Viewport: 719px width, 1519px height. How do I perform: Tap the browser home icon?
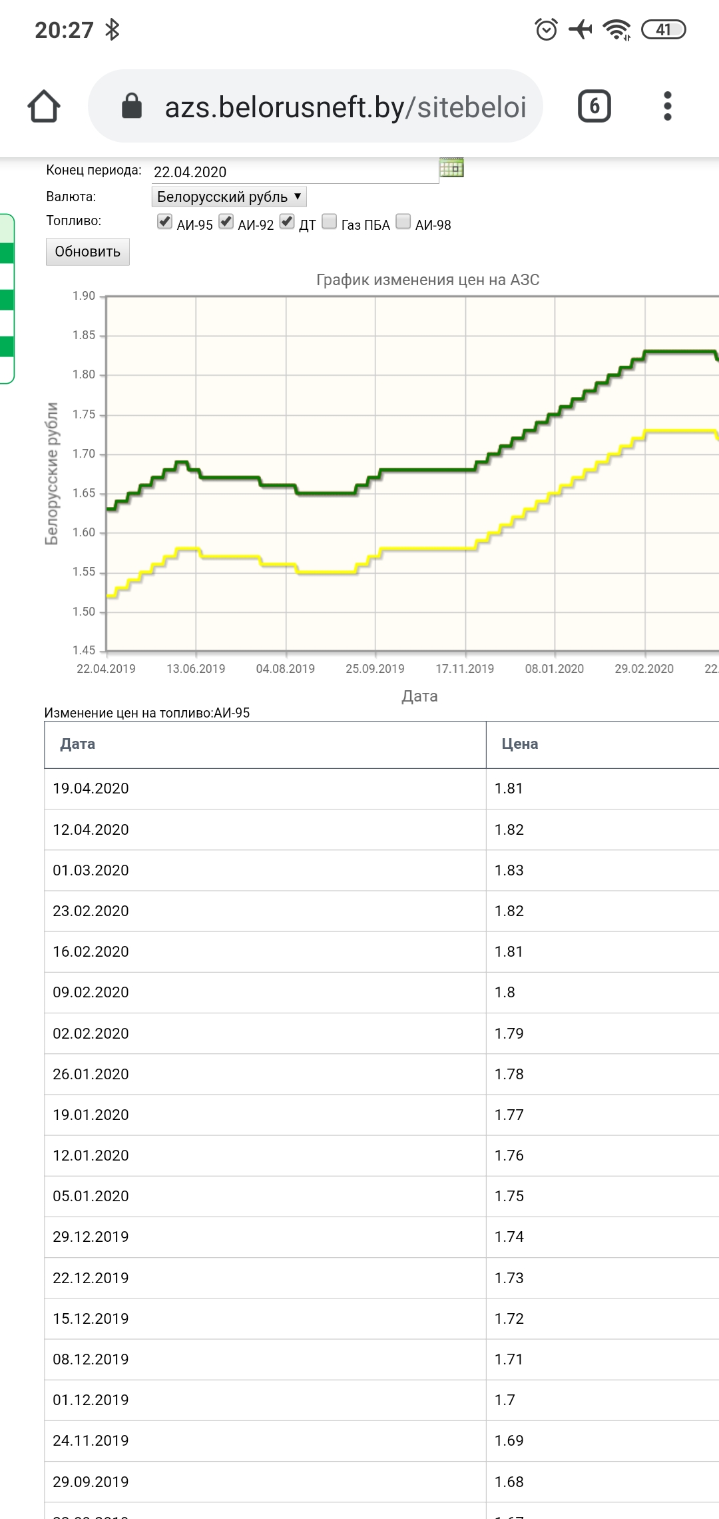tap(44, 107)
